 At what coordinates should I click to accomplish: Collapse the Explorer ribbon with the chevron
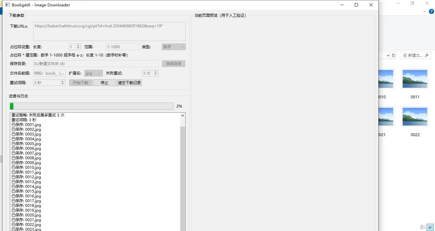click(424, 11)
